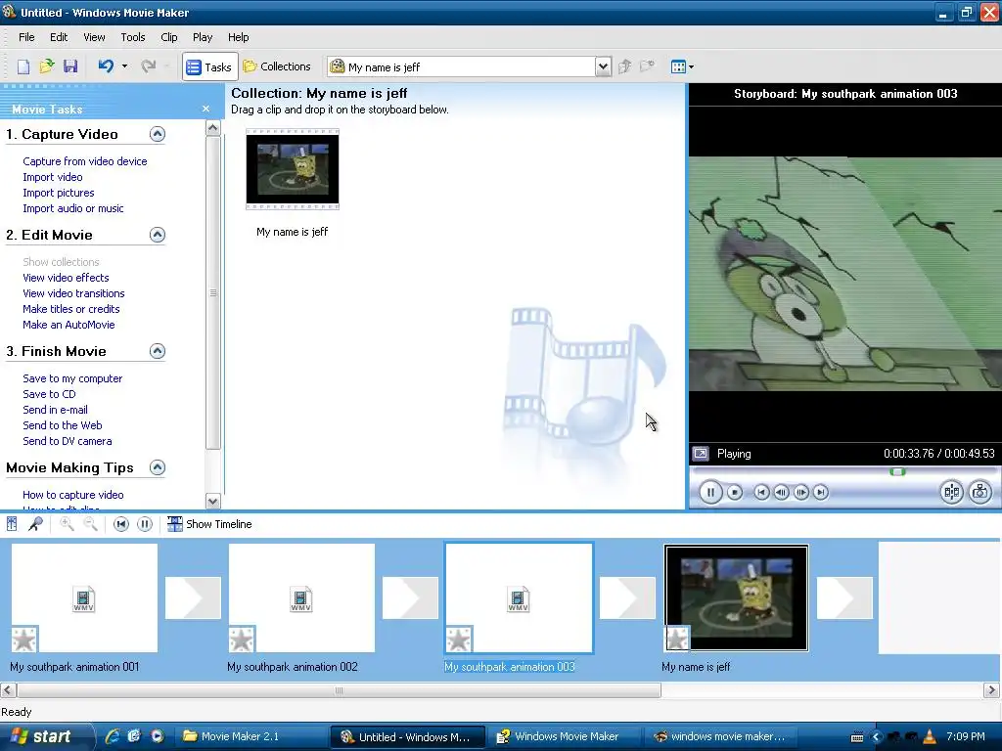Click View video transitions link
The height and width of the screenshot is (751, 1002).
coord(73,293)
